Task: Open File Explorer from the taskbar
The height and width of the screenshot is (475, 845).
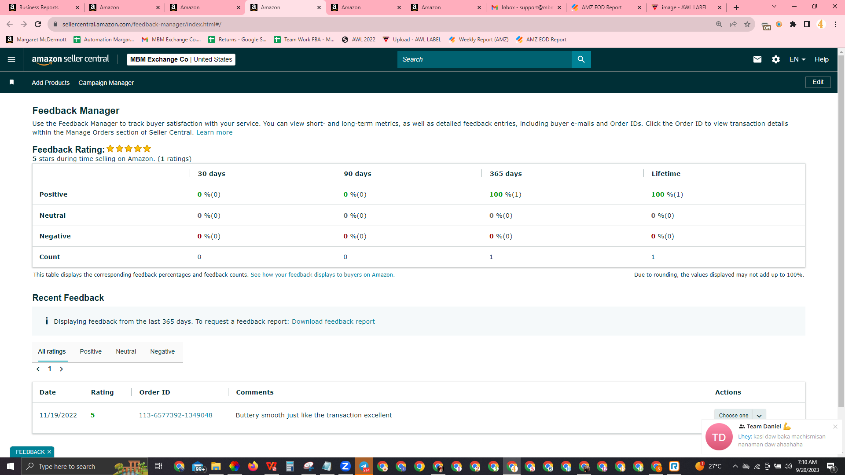Action: [216, 466]
